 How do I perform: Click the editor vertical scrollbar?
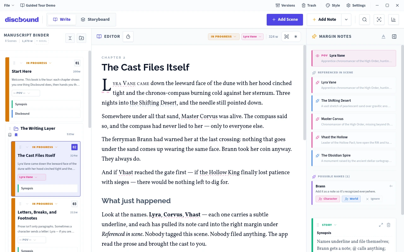tap(305, 93)
